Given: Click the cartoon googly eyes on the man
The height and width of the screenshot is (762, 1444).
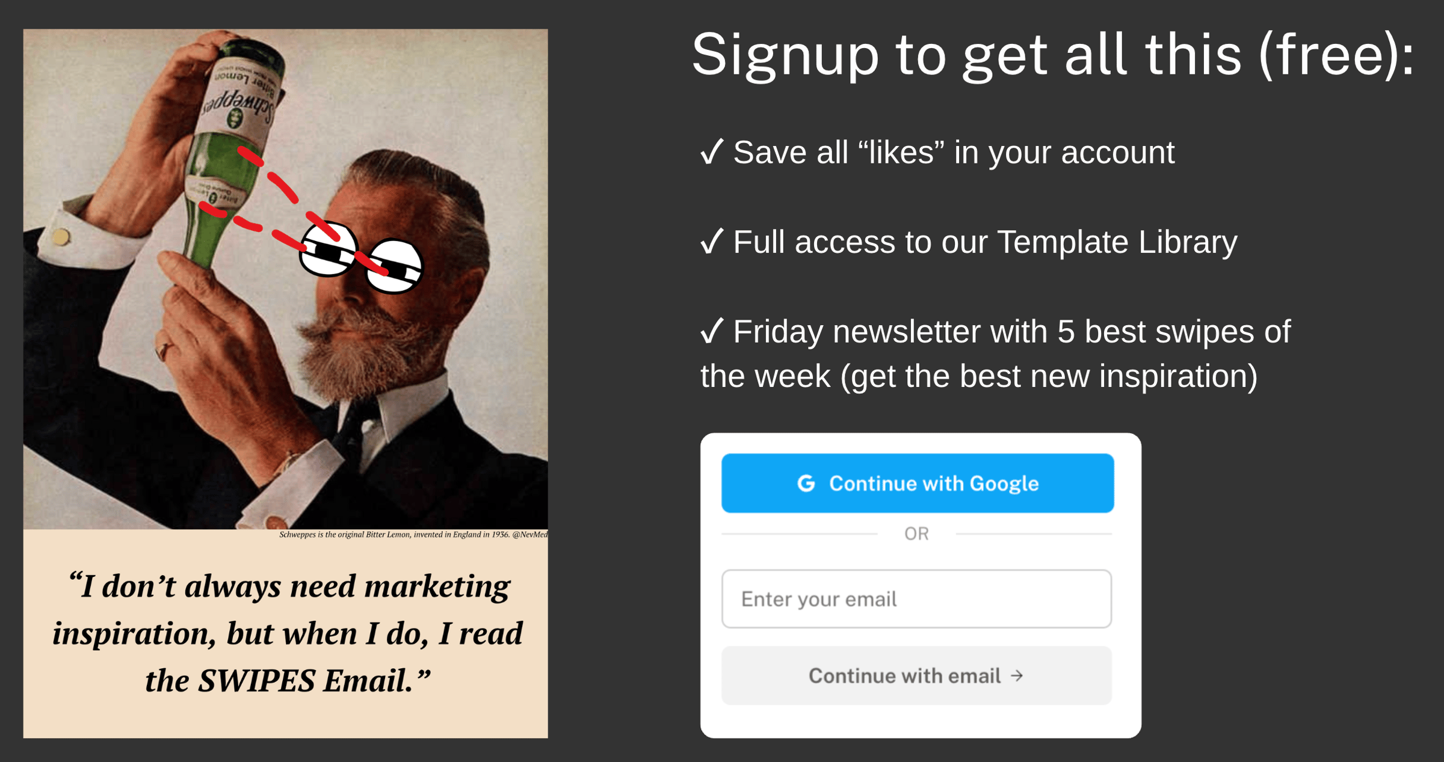Looking at the screenshot, I should pos(361,258).
